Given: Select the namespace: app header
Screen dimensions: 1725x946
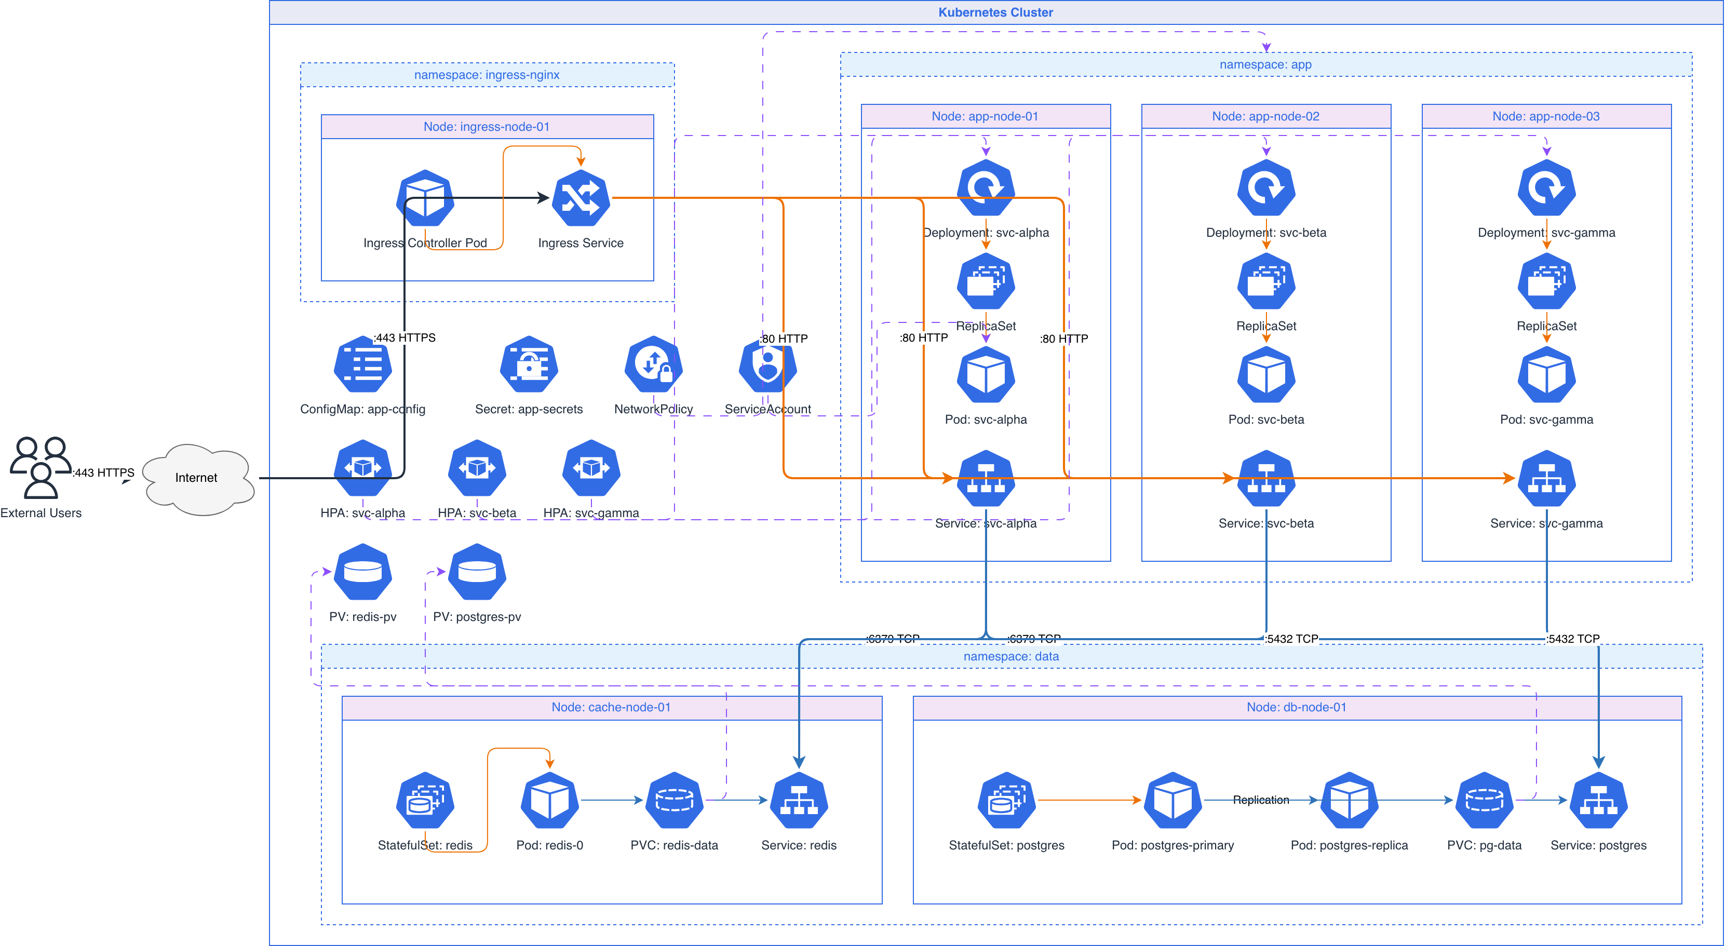Looking at the screenshot, I should 1265,64.
